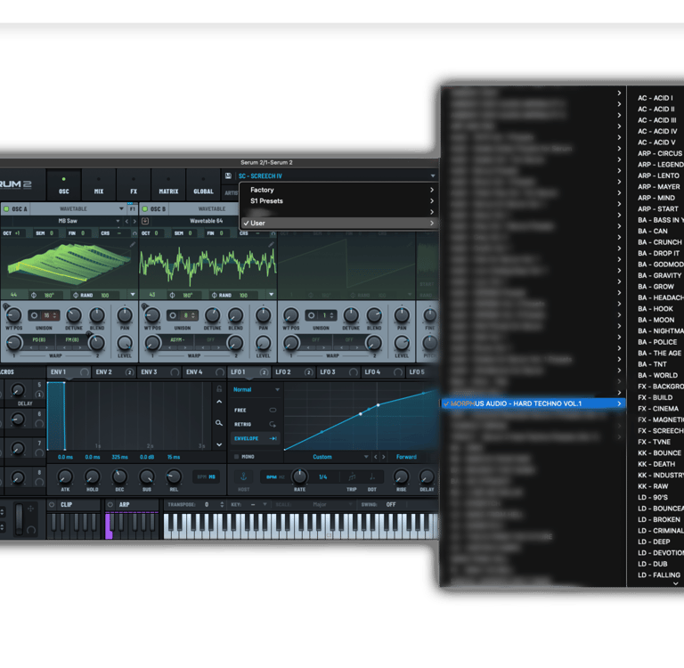The width and height of the screenshot is (684, 668).
Task: Click the arp TRANSPOSE stepper arrows
Action: point(222,504)
